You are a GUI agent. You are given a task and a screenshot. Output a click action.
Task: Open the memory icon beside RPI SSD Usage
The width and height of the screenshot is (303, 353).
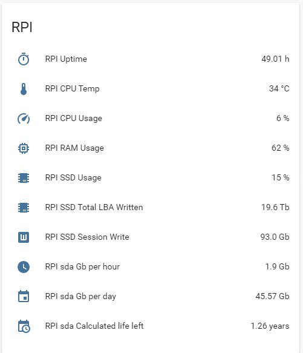click(24, 177)
